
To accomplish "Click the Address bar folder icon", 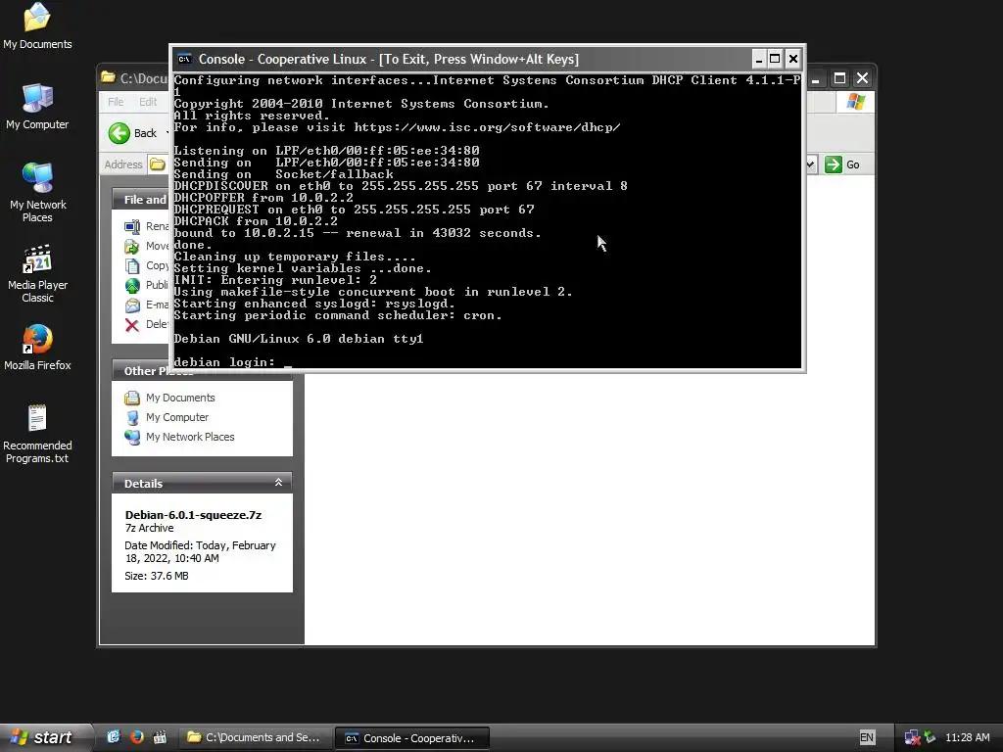I will coord(157,164).
